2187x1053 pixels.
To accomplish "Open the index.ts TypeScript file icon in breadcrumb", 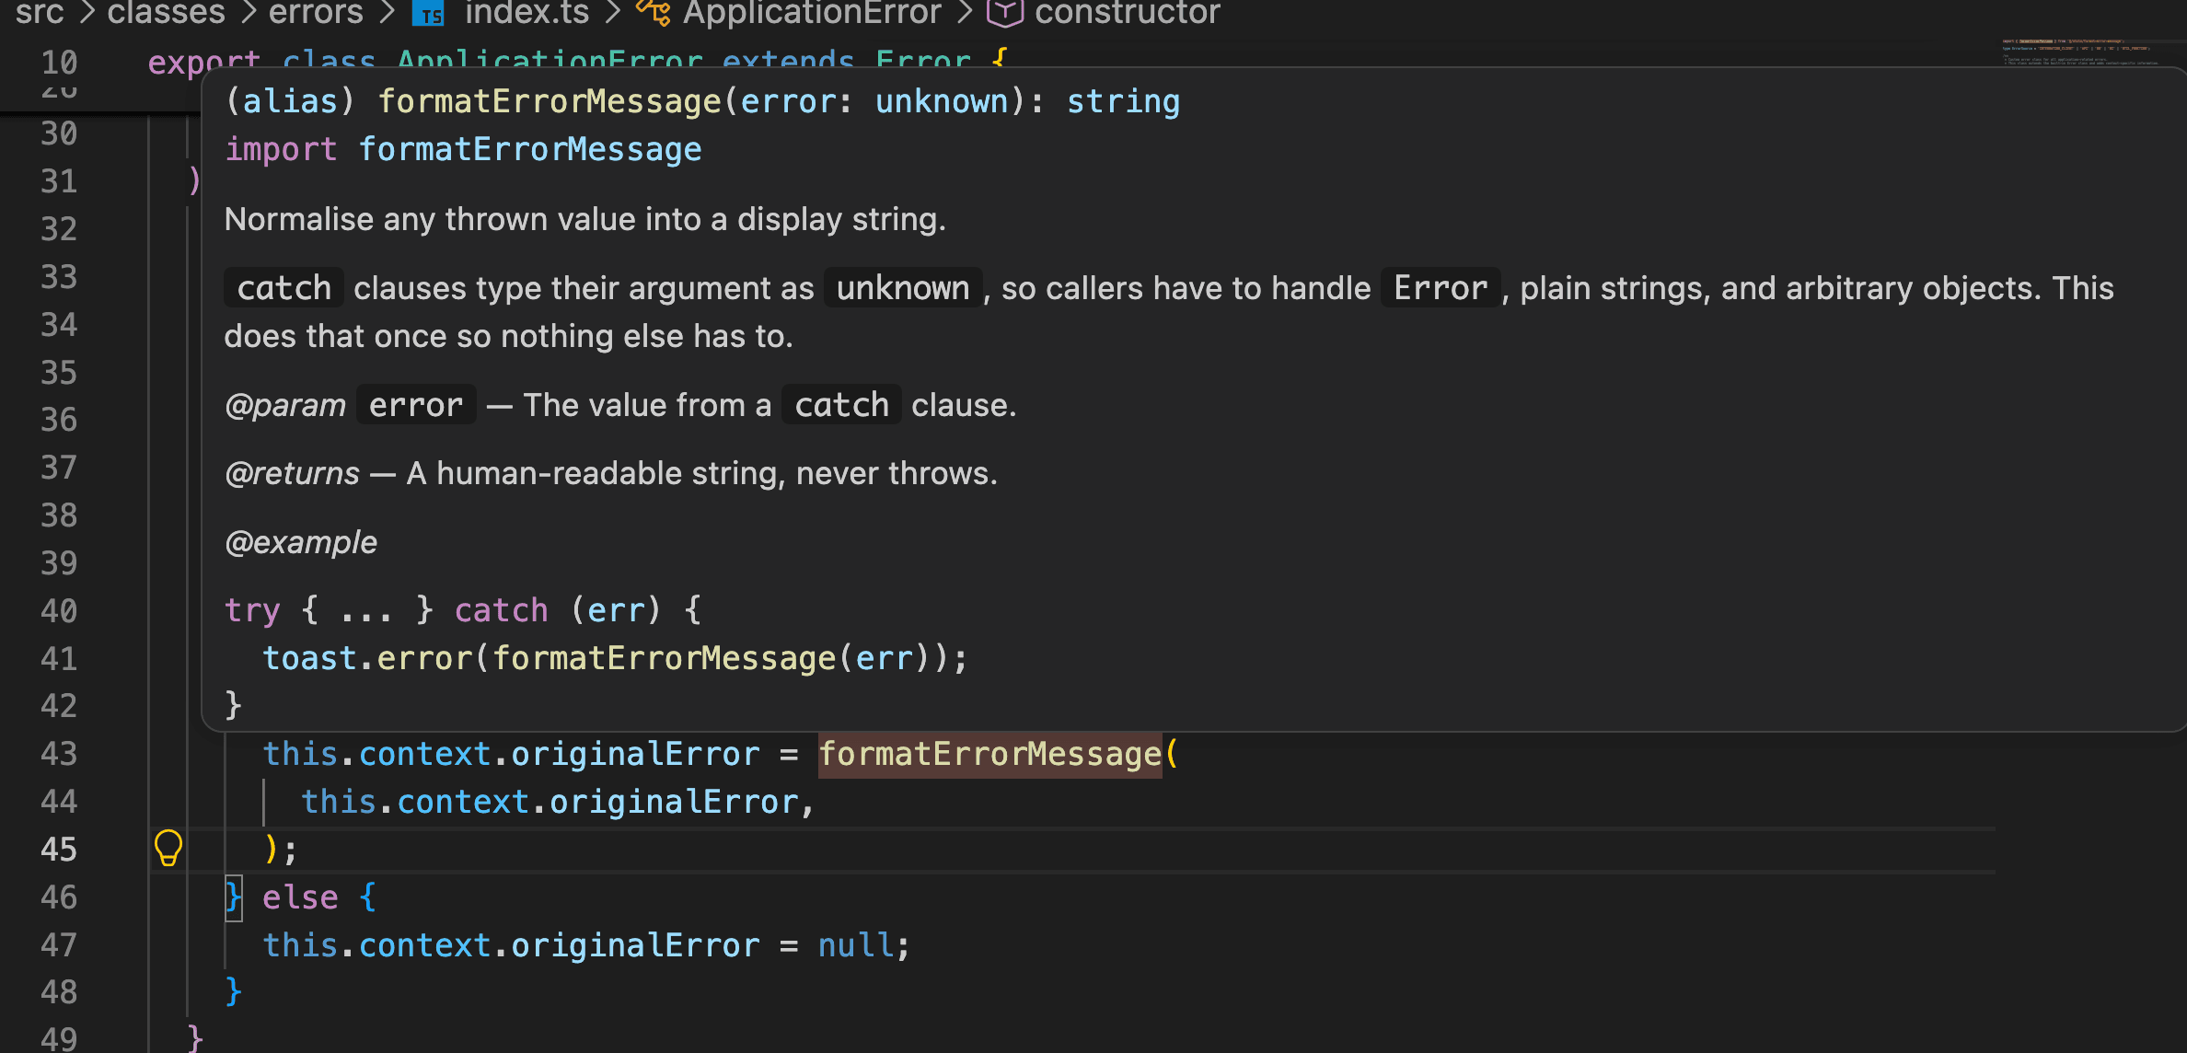I will click(x=429, y=13).
